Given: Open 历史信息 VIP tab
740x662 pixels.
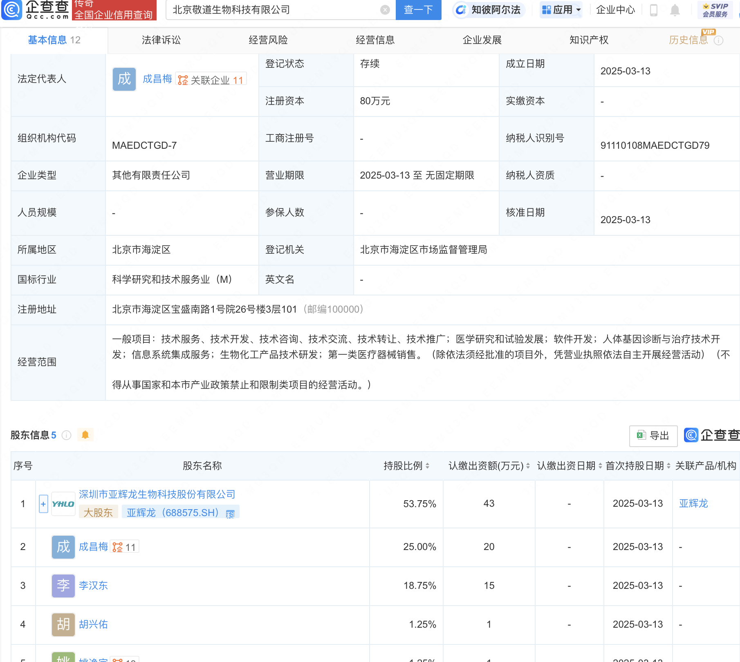Looking at the screenshot, I should click(688, 40).
